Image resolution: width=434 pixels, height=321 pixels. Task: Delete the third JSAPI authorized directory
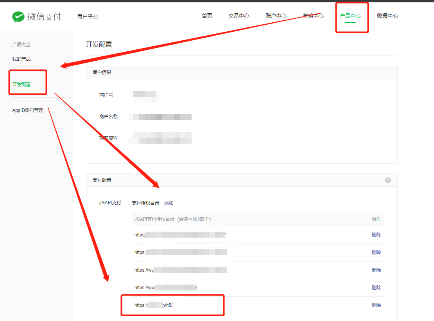376,270
